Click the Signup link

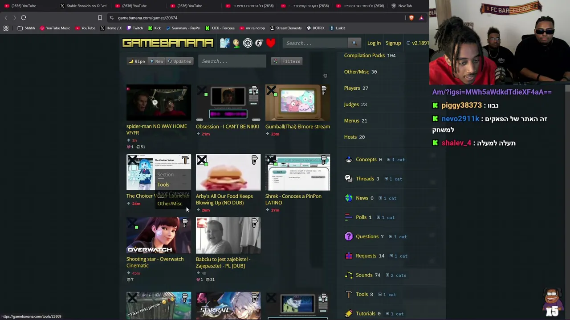click(x=393, y=43)
